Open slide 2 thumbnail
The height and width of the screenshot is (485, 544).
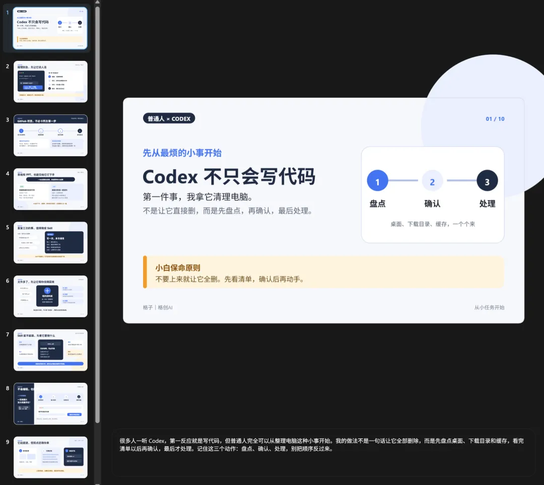(x=50, y=82)
